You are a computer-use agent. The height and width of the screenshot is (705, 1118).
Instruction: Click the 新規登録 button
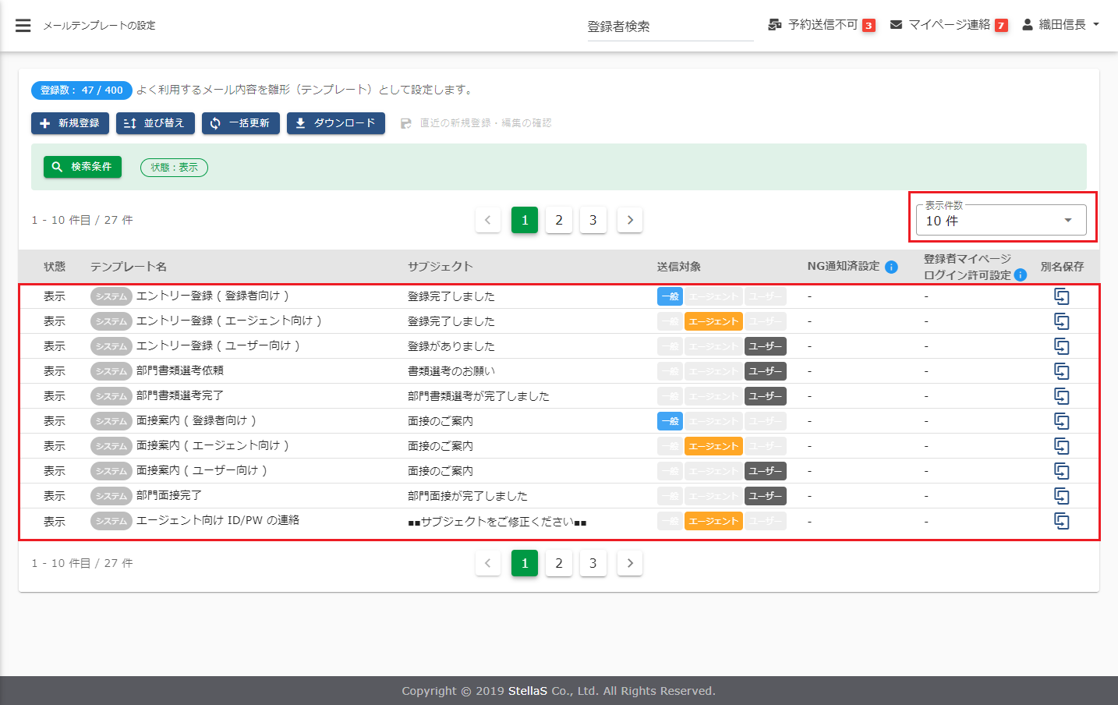[70, 123]
